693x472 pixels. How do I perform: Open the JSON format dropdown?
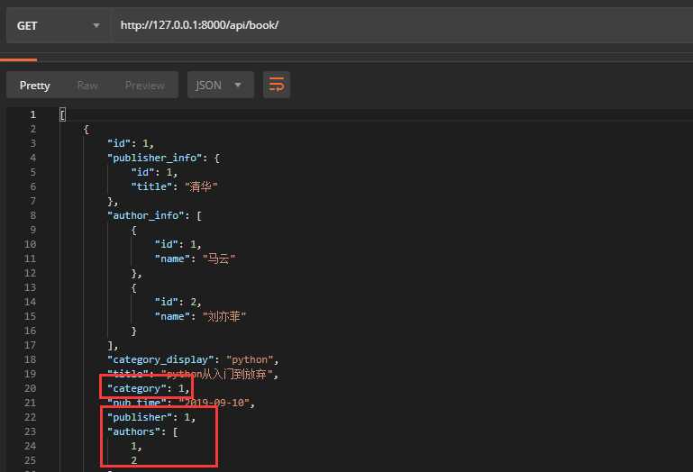(220, 85)
